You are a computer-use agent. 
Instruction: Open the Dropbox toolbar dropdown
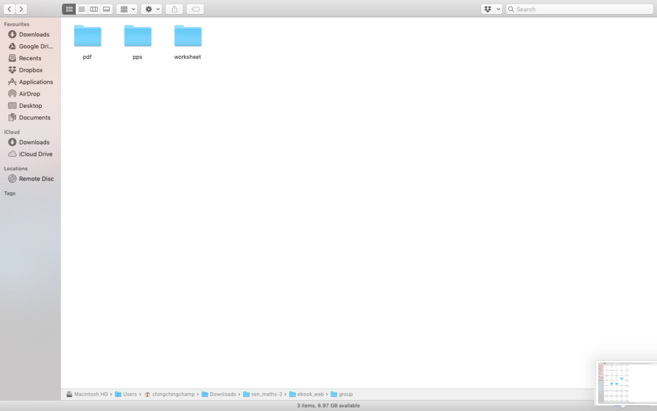pos(491,9)
